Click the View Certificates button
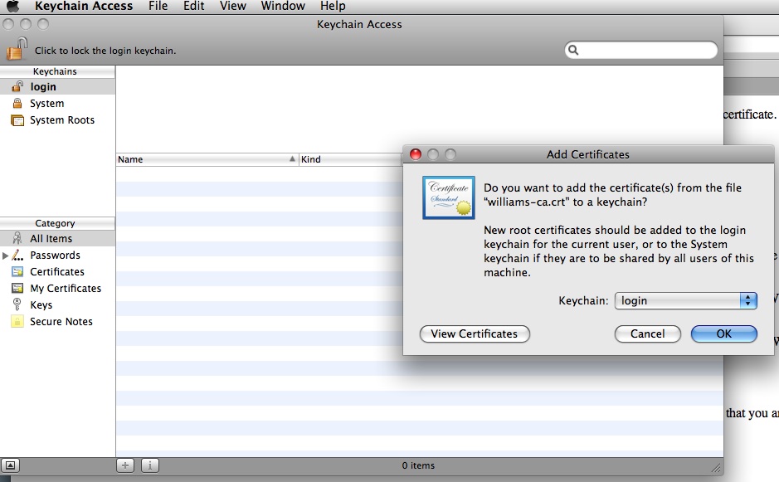The height and width of the screenshot is (482, 779). point(475,334)
